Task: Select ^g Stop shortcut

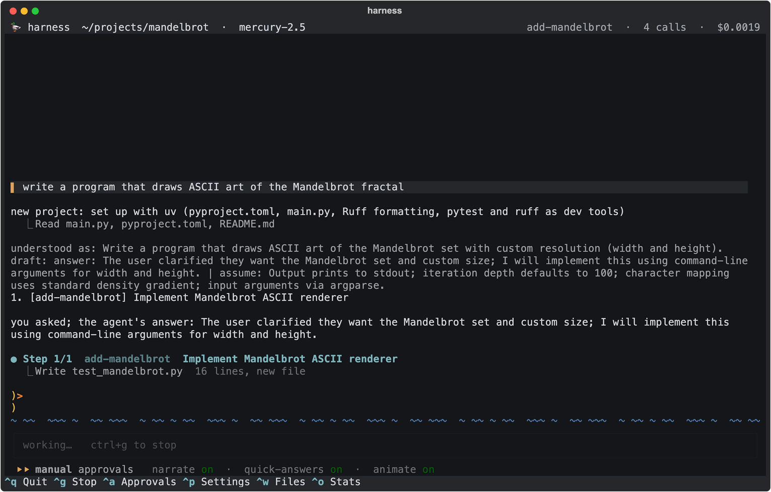Action: pos(75,482)
